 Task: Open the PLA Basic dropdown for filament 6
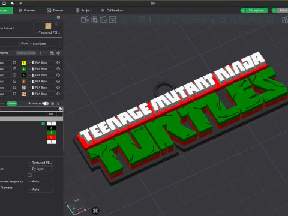(41, 75)
